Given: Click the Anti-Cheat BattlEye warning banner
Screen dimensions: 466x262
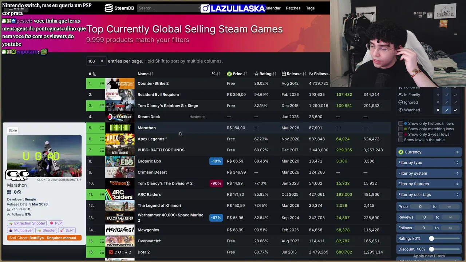Looking at the screenshot, I should [x=44, y=238].
